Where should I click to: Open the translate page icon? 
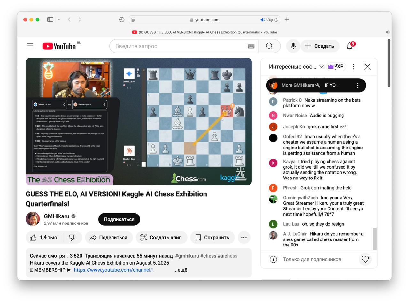269,20
